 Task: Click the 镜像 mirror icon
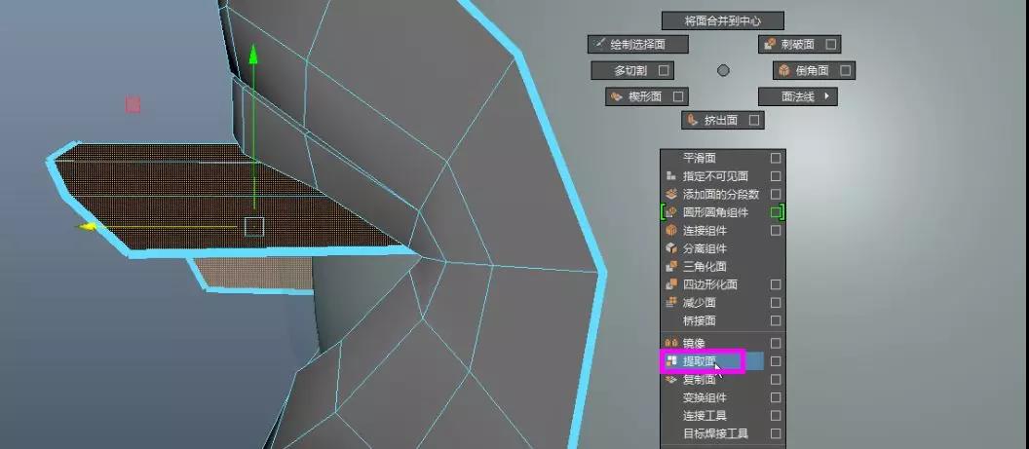(670, 343)
